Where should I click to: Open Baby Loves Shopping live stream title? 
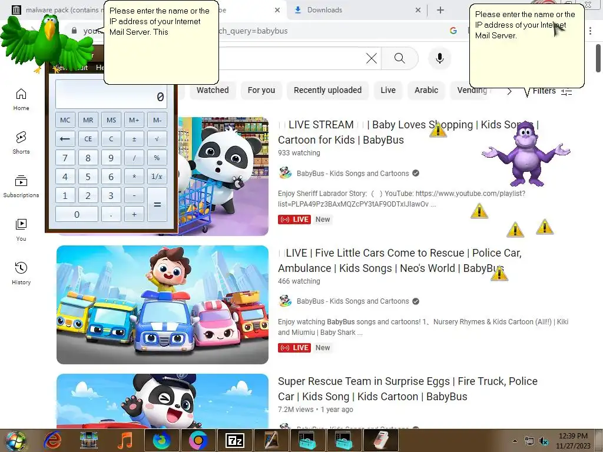pyautogui.click(x=409, y=132)
